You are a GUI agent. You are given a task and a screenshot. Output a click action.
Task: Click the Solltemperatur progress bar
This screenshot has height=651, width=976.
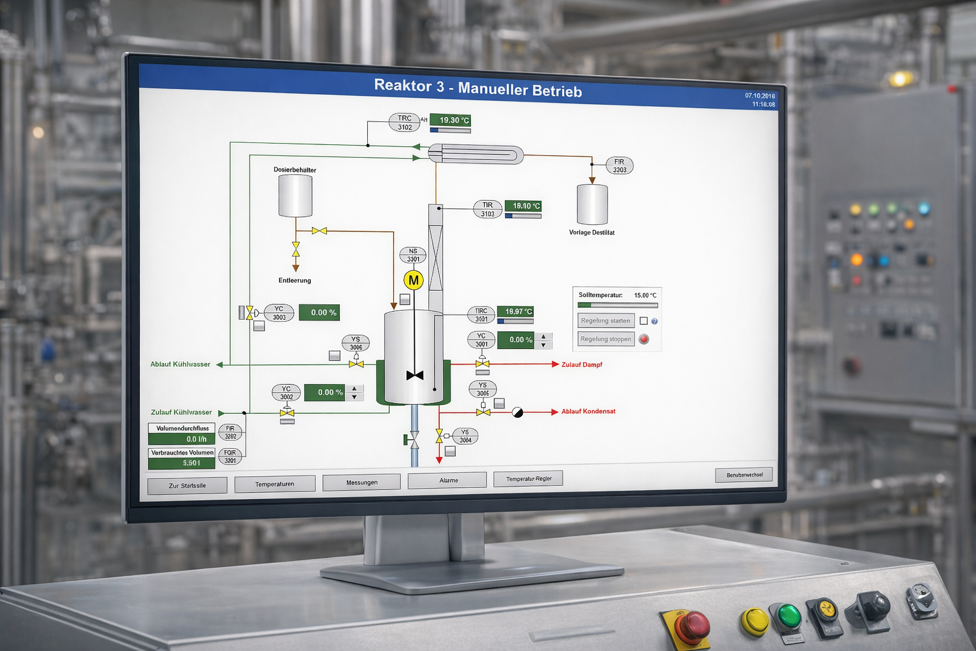618,305
